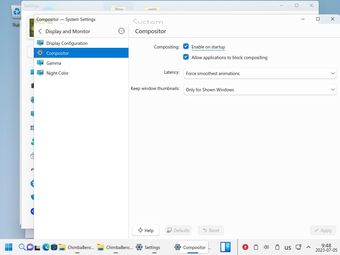Open the terminal taskbar icon
340x255 pixels.
tap(38, 247)
